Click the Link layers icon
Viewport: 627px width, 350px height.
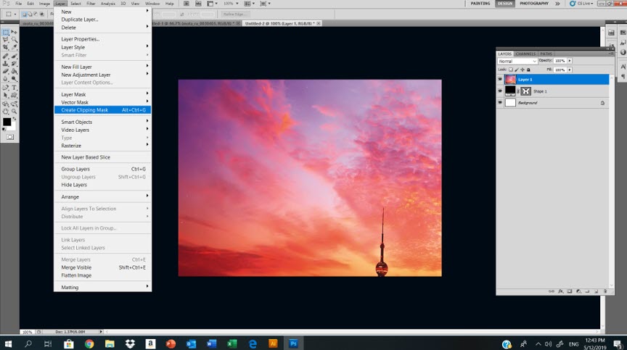click(552, 291)
